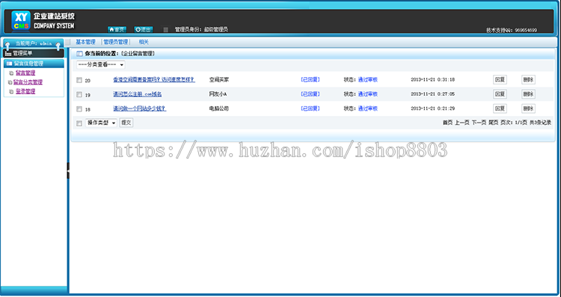Open the 相关 tab
This screenshot has width=561, height=297.
pyautogui.click(x=144, y=42)
